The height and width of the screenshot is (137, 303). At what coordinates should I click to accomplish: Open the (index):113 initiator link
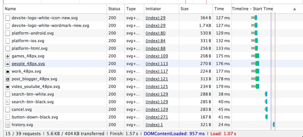(x=157, y=64)
